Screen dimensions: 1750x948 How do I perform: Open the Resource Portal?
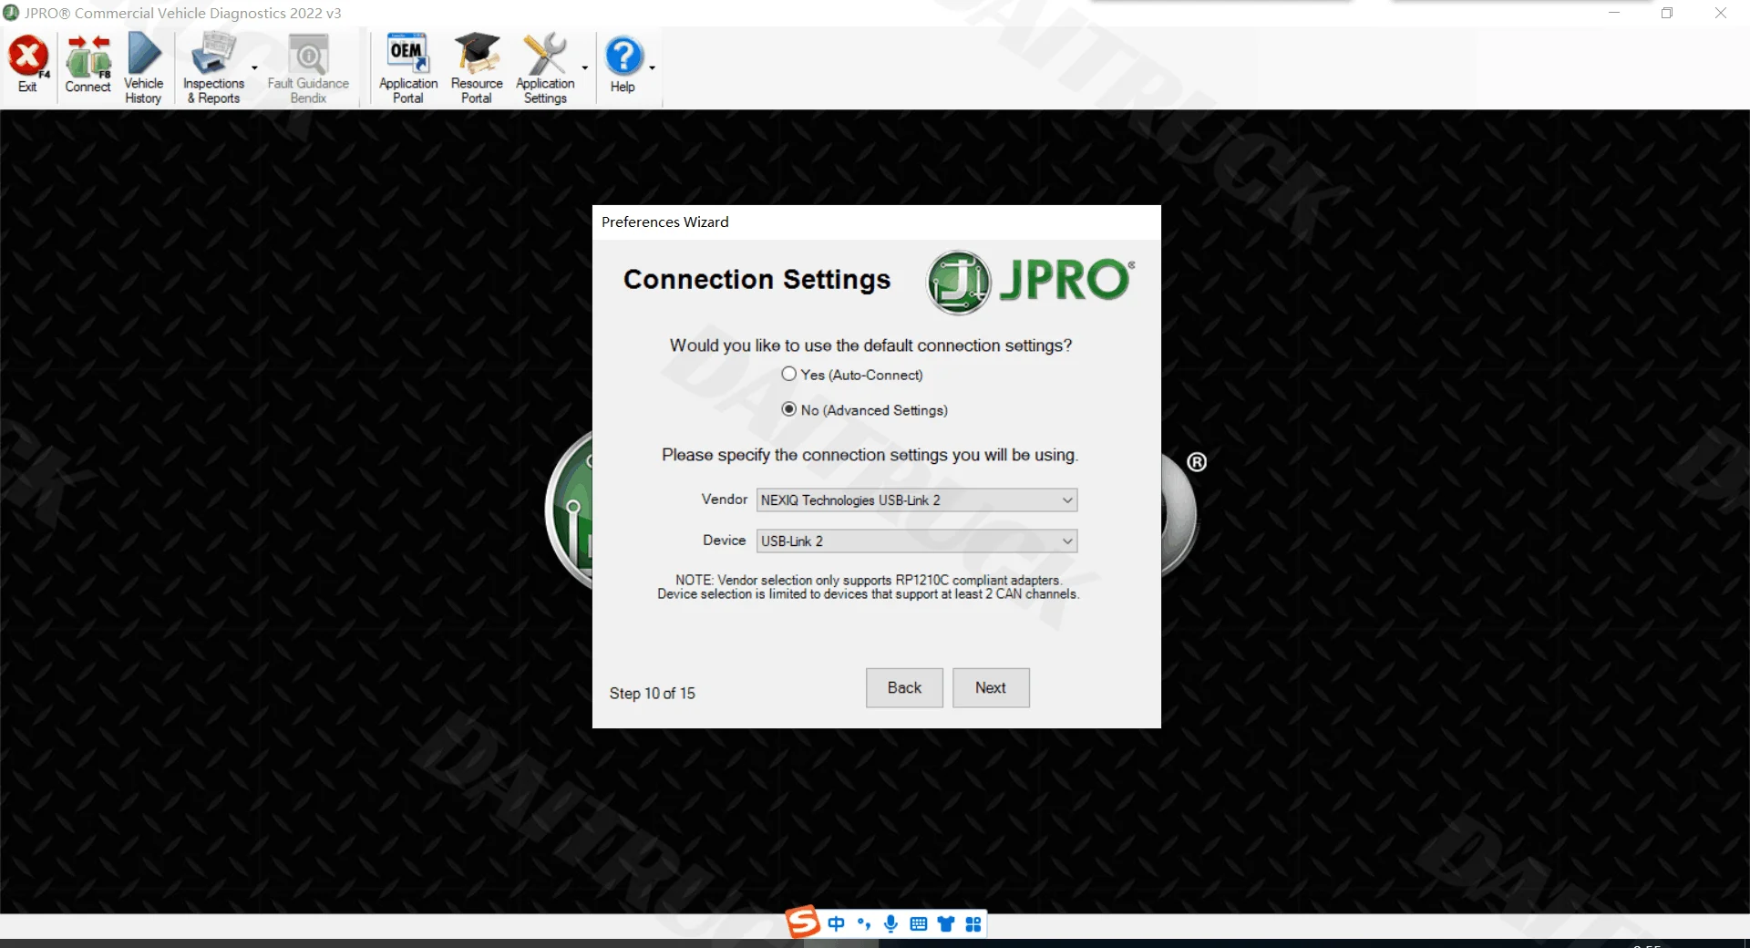[477, 67]
